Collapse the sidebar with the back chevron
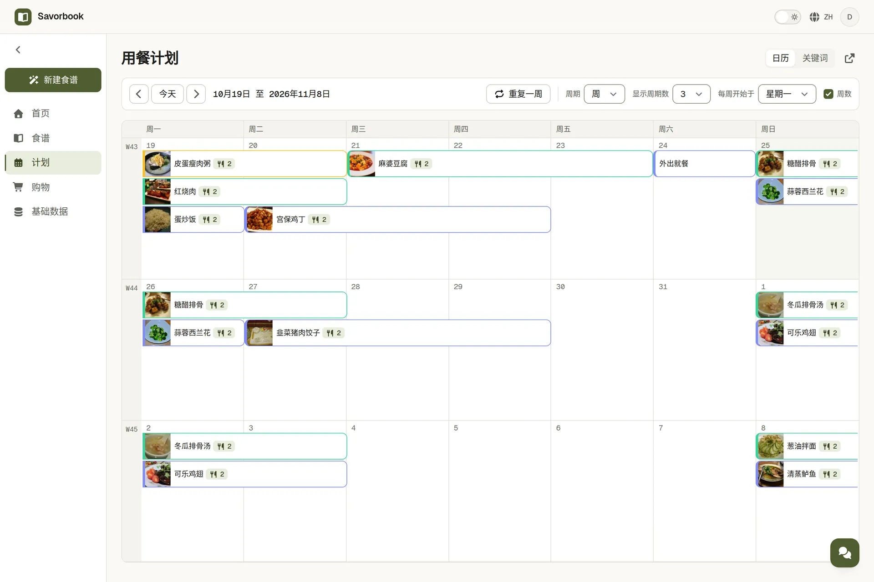 click(x=18, y=50)
